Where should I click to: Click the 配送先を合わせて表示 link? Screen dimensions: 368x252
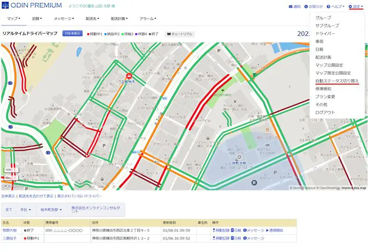(x=36, y=196)
